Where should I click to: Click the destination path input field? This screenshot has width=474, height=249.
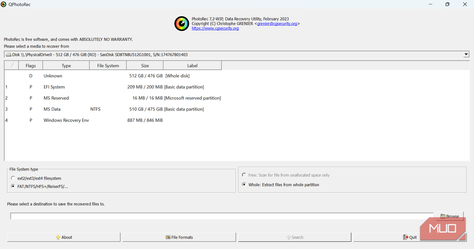click(222, 216)
